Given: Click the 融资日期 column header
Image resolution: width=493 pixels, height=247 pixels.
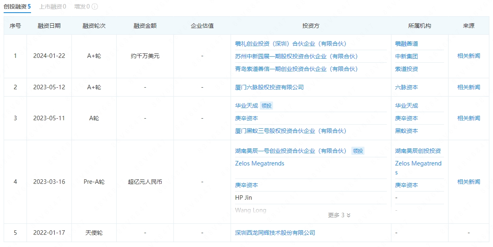Looking at the screenshot, I should (49, 26).
